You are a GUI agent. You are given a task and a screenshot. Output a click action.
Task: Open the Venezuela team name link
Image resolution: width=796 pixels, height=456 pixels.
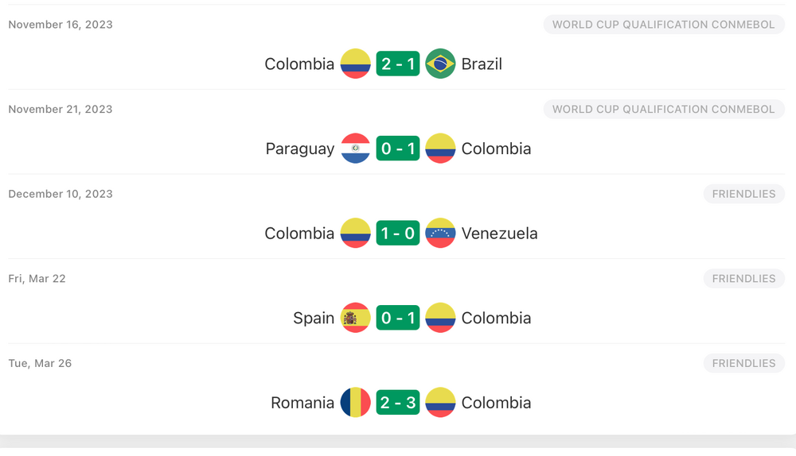pyautogui.click(x=499, y=234)
